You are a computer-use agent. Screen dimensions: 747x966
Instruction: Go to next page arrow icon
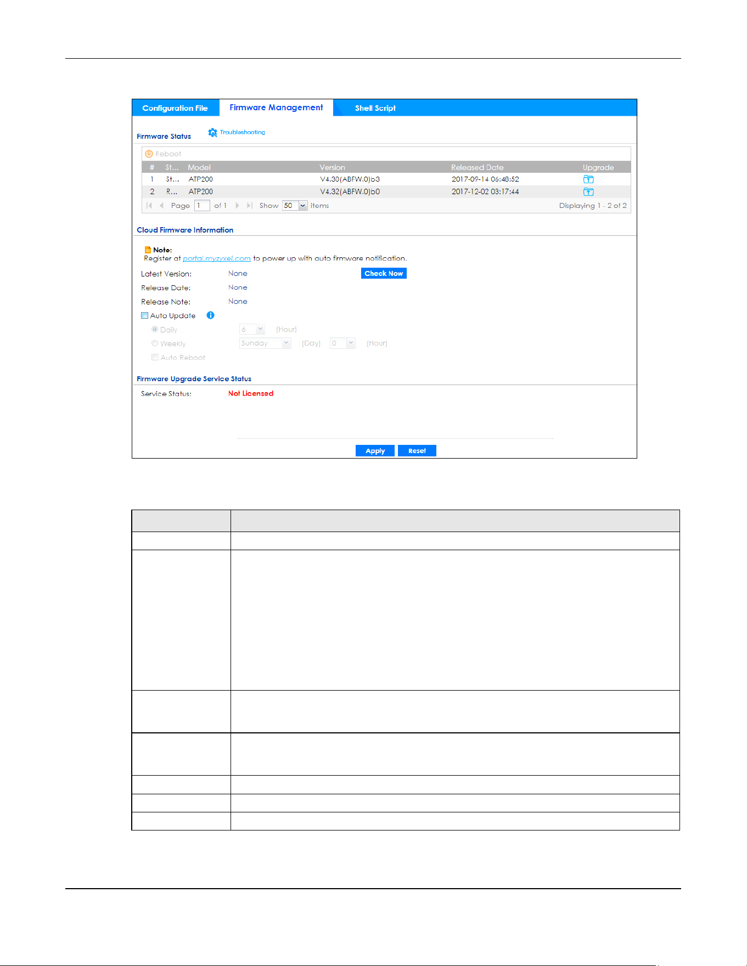tap(237, 206)
